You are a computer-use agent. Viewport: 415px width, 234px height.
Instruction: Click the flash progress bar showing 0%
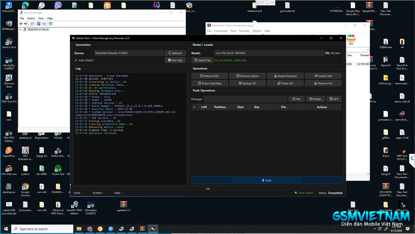point(208,189)
